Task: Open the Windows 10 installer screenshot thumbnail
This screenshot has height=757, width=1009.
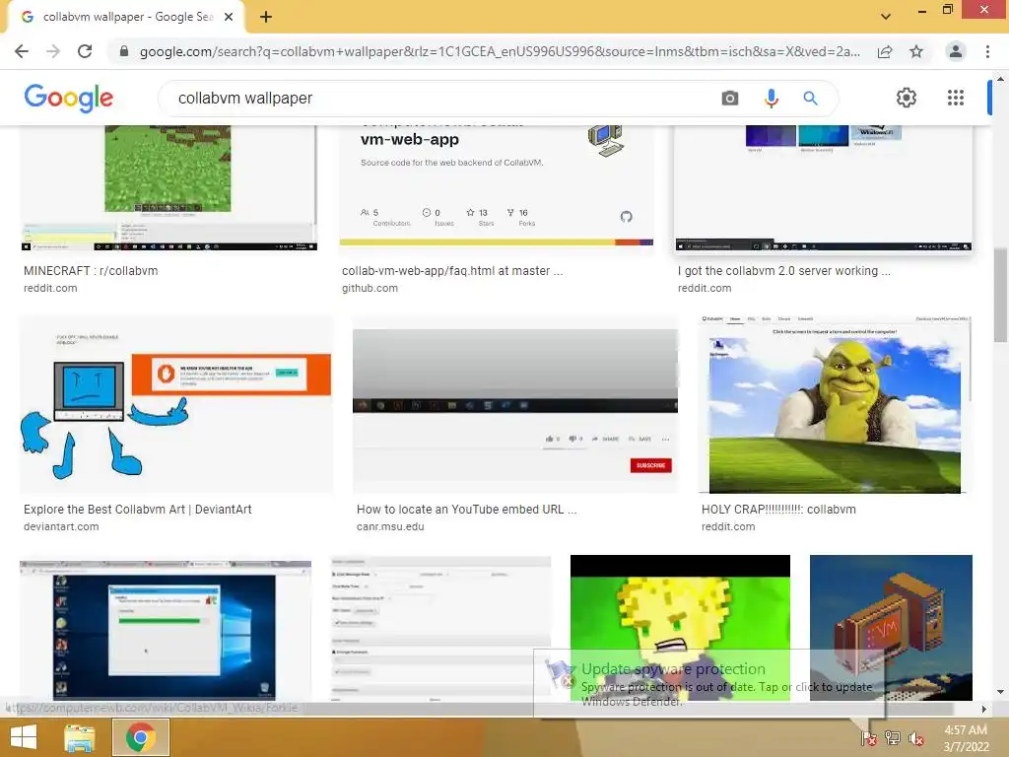Action: [166, 631]
